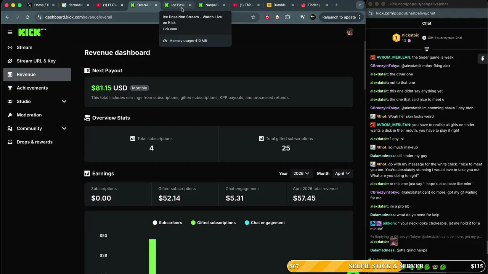Click the browser profile avatar icon
This screenshot has width=488, height=274.
[313, 17]
